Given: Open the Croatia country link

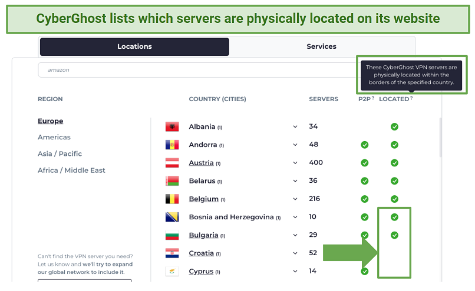Looking at the screenshot, I should [201, 253].
